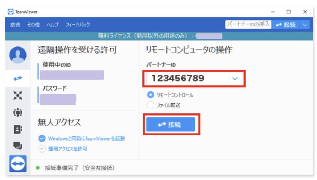Click the plus icon for 簡易アクセスを許可
The width and height of the screenshot is (317, 180).
tap(42, 149)
